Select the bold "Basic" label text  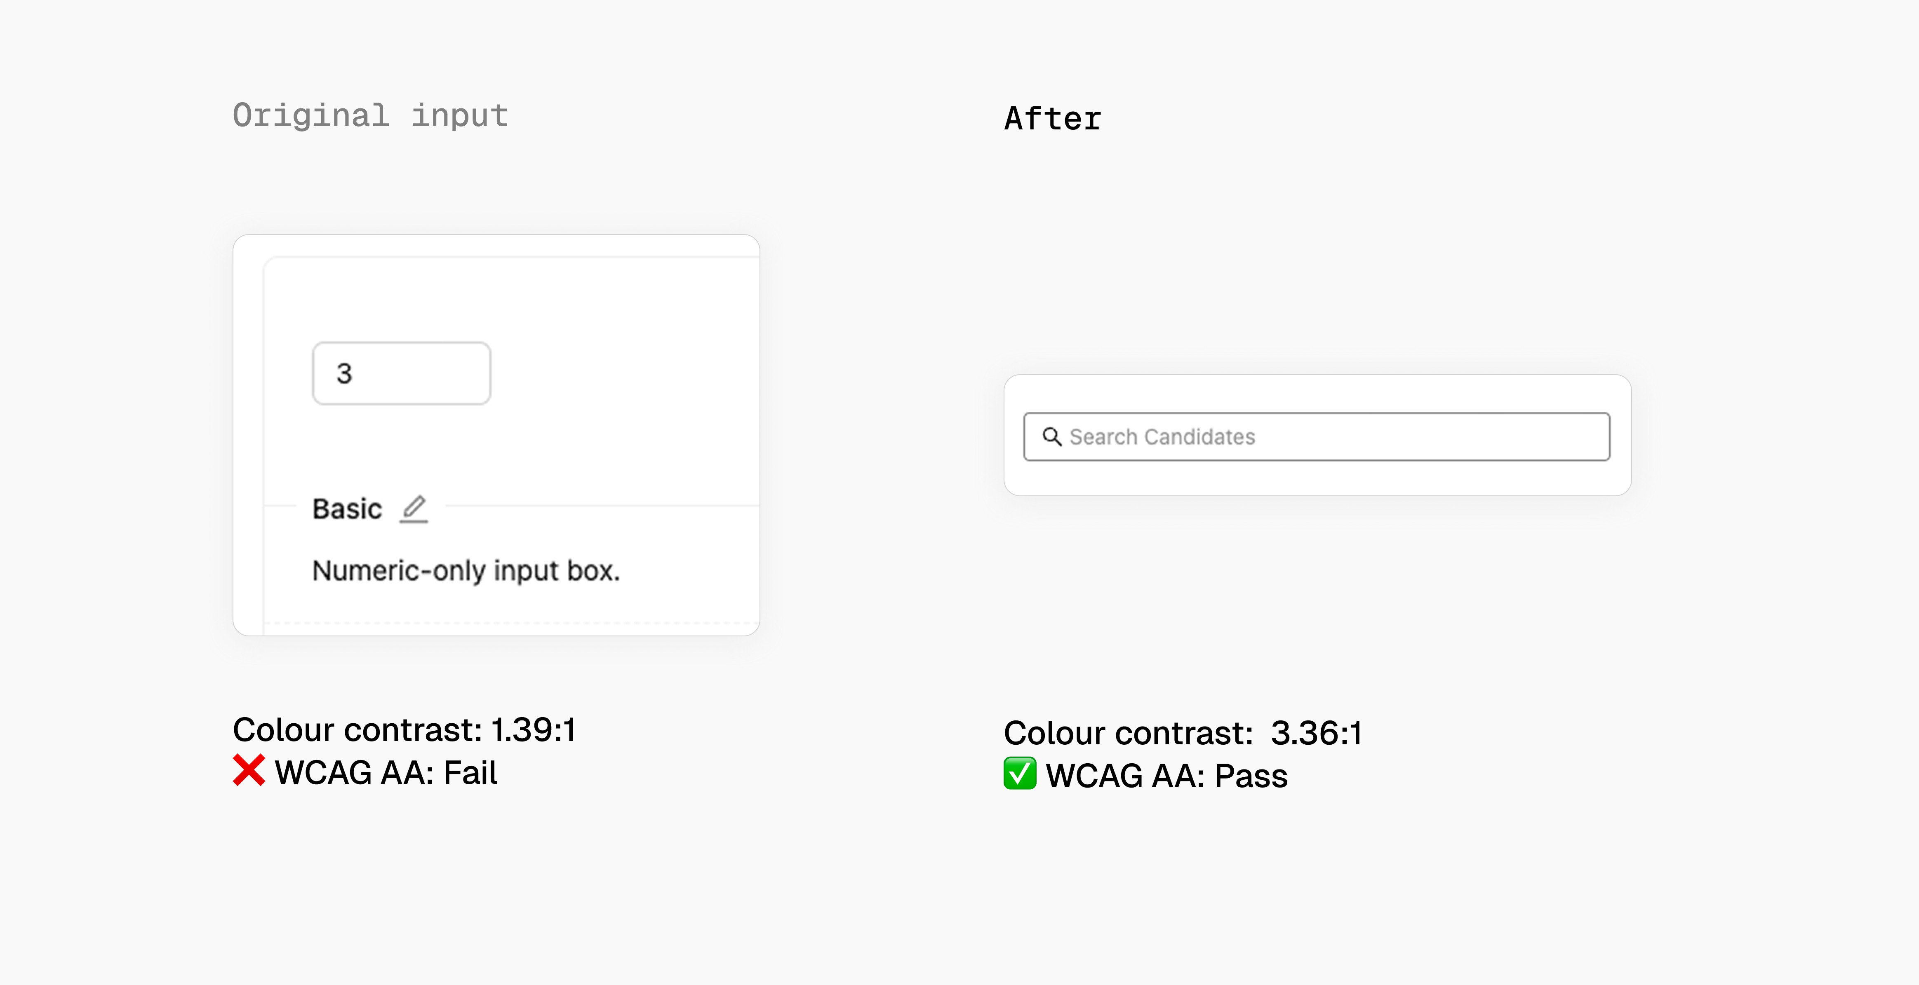[x=346, y=509]
